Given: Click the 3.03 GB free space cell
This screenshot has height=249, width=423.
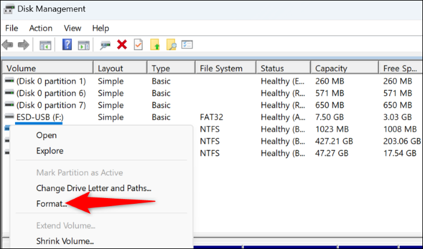Looking at the screenshot, I should [x=398, y=117].
